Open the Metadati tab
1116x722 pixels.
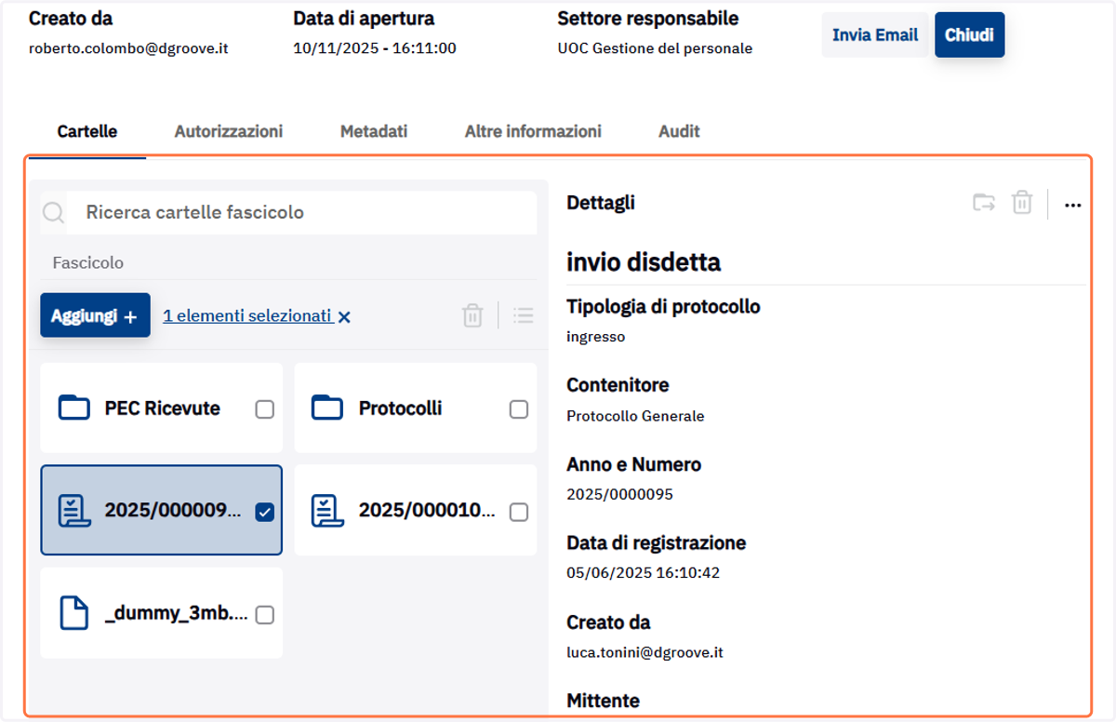pos(374,131)
